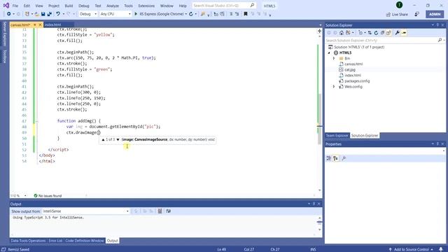Click the Live Share button
The image size is (448, 252).
[x=397, y=14]
